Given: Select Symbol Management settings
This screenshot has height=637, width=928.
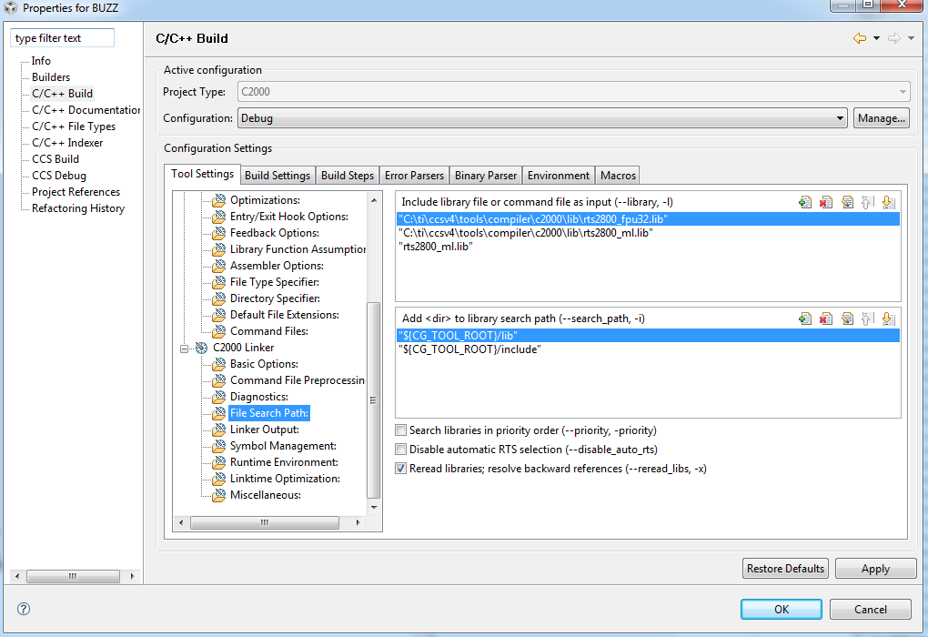Looking at the screenshot, I should (283, 447).
